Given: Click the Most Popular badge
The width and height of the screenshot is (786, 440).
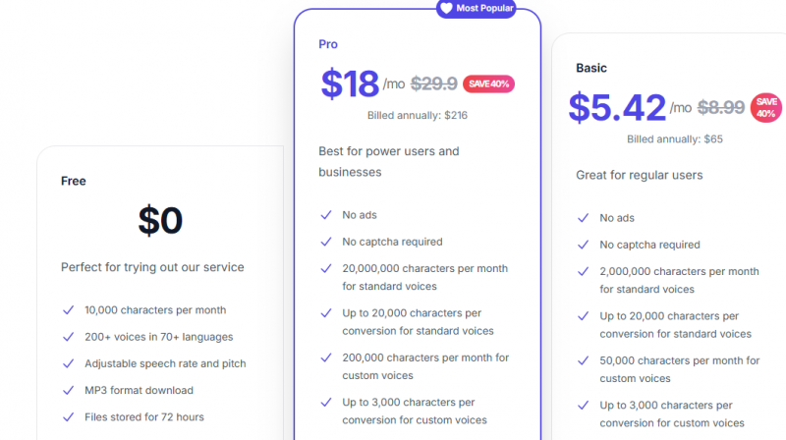Looking at the screenshot, I should pos(477,8).
